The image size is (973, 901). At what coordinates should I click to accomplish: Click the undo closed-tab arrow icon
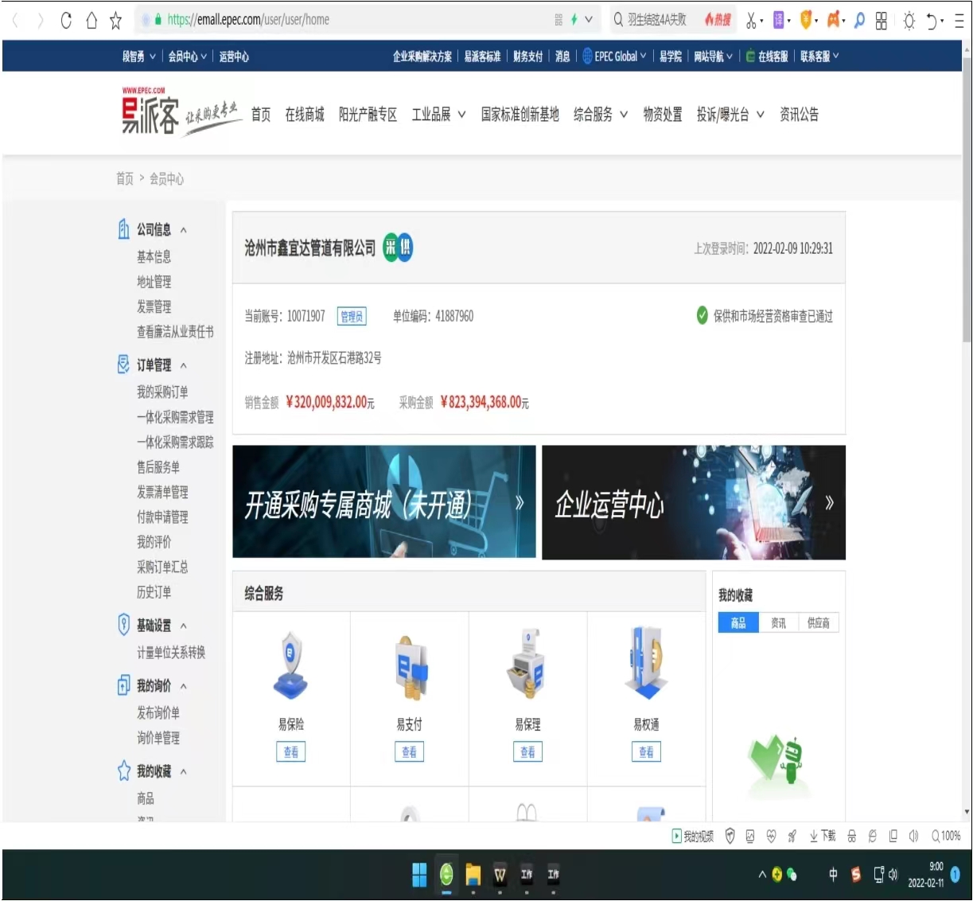point(932,21)
